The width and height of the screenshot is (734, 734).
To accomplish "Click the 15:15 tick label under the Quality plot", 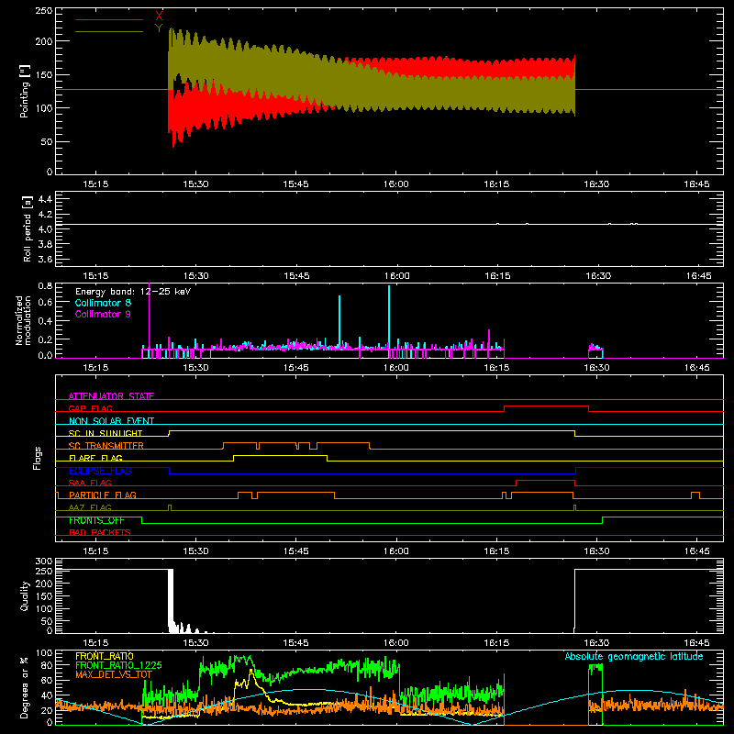I will pos(95,643).
